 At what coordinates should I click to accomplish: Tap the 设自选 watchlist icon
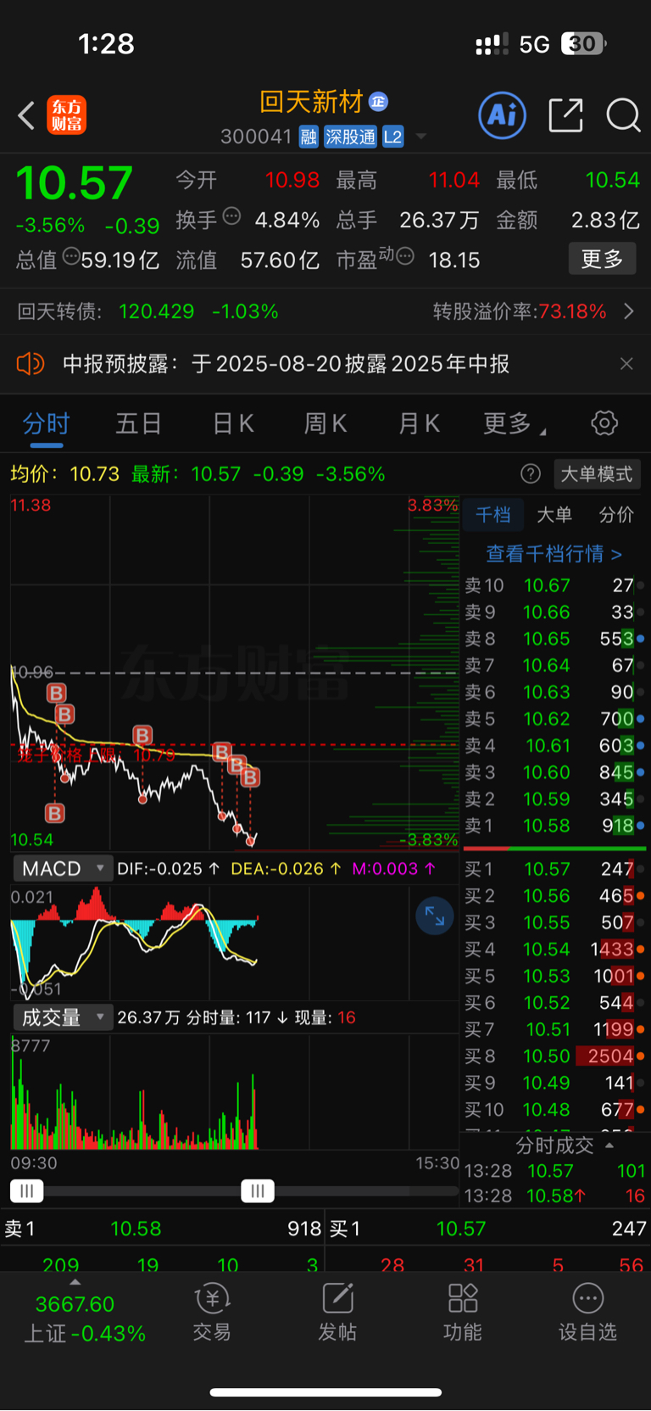coord(587,1312)
